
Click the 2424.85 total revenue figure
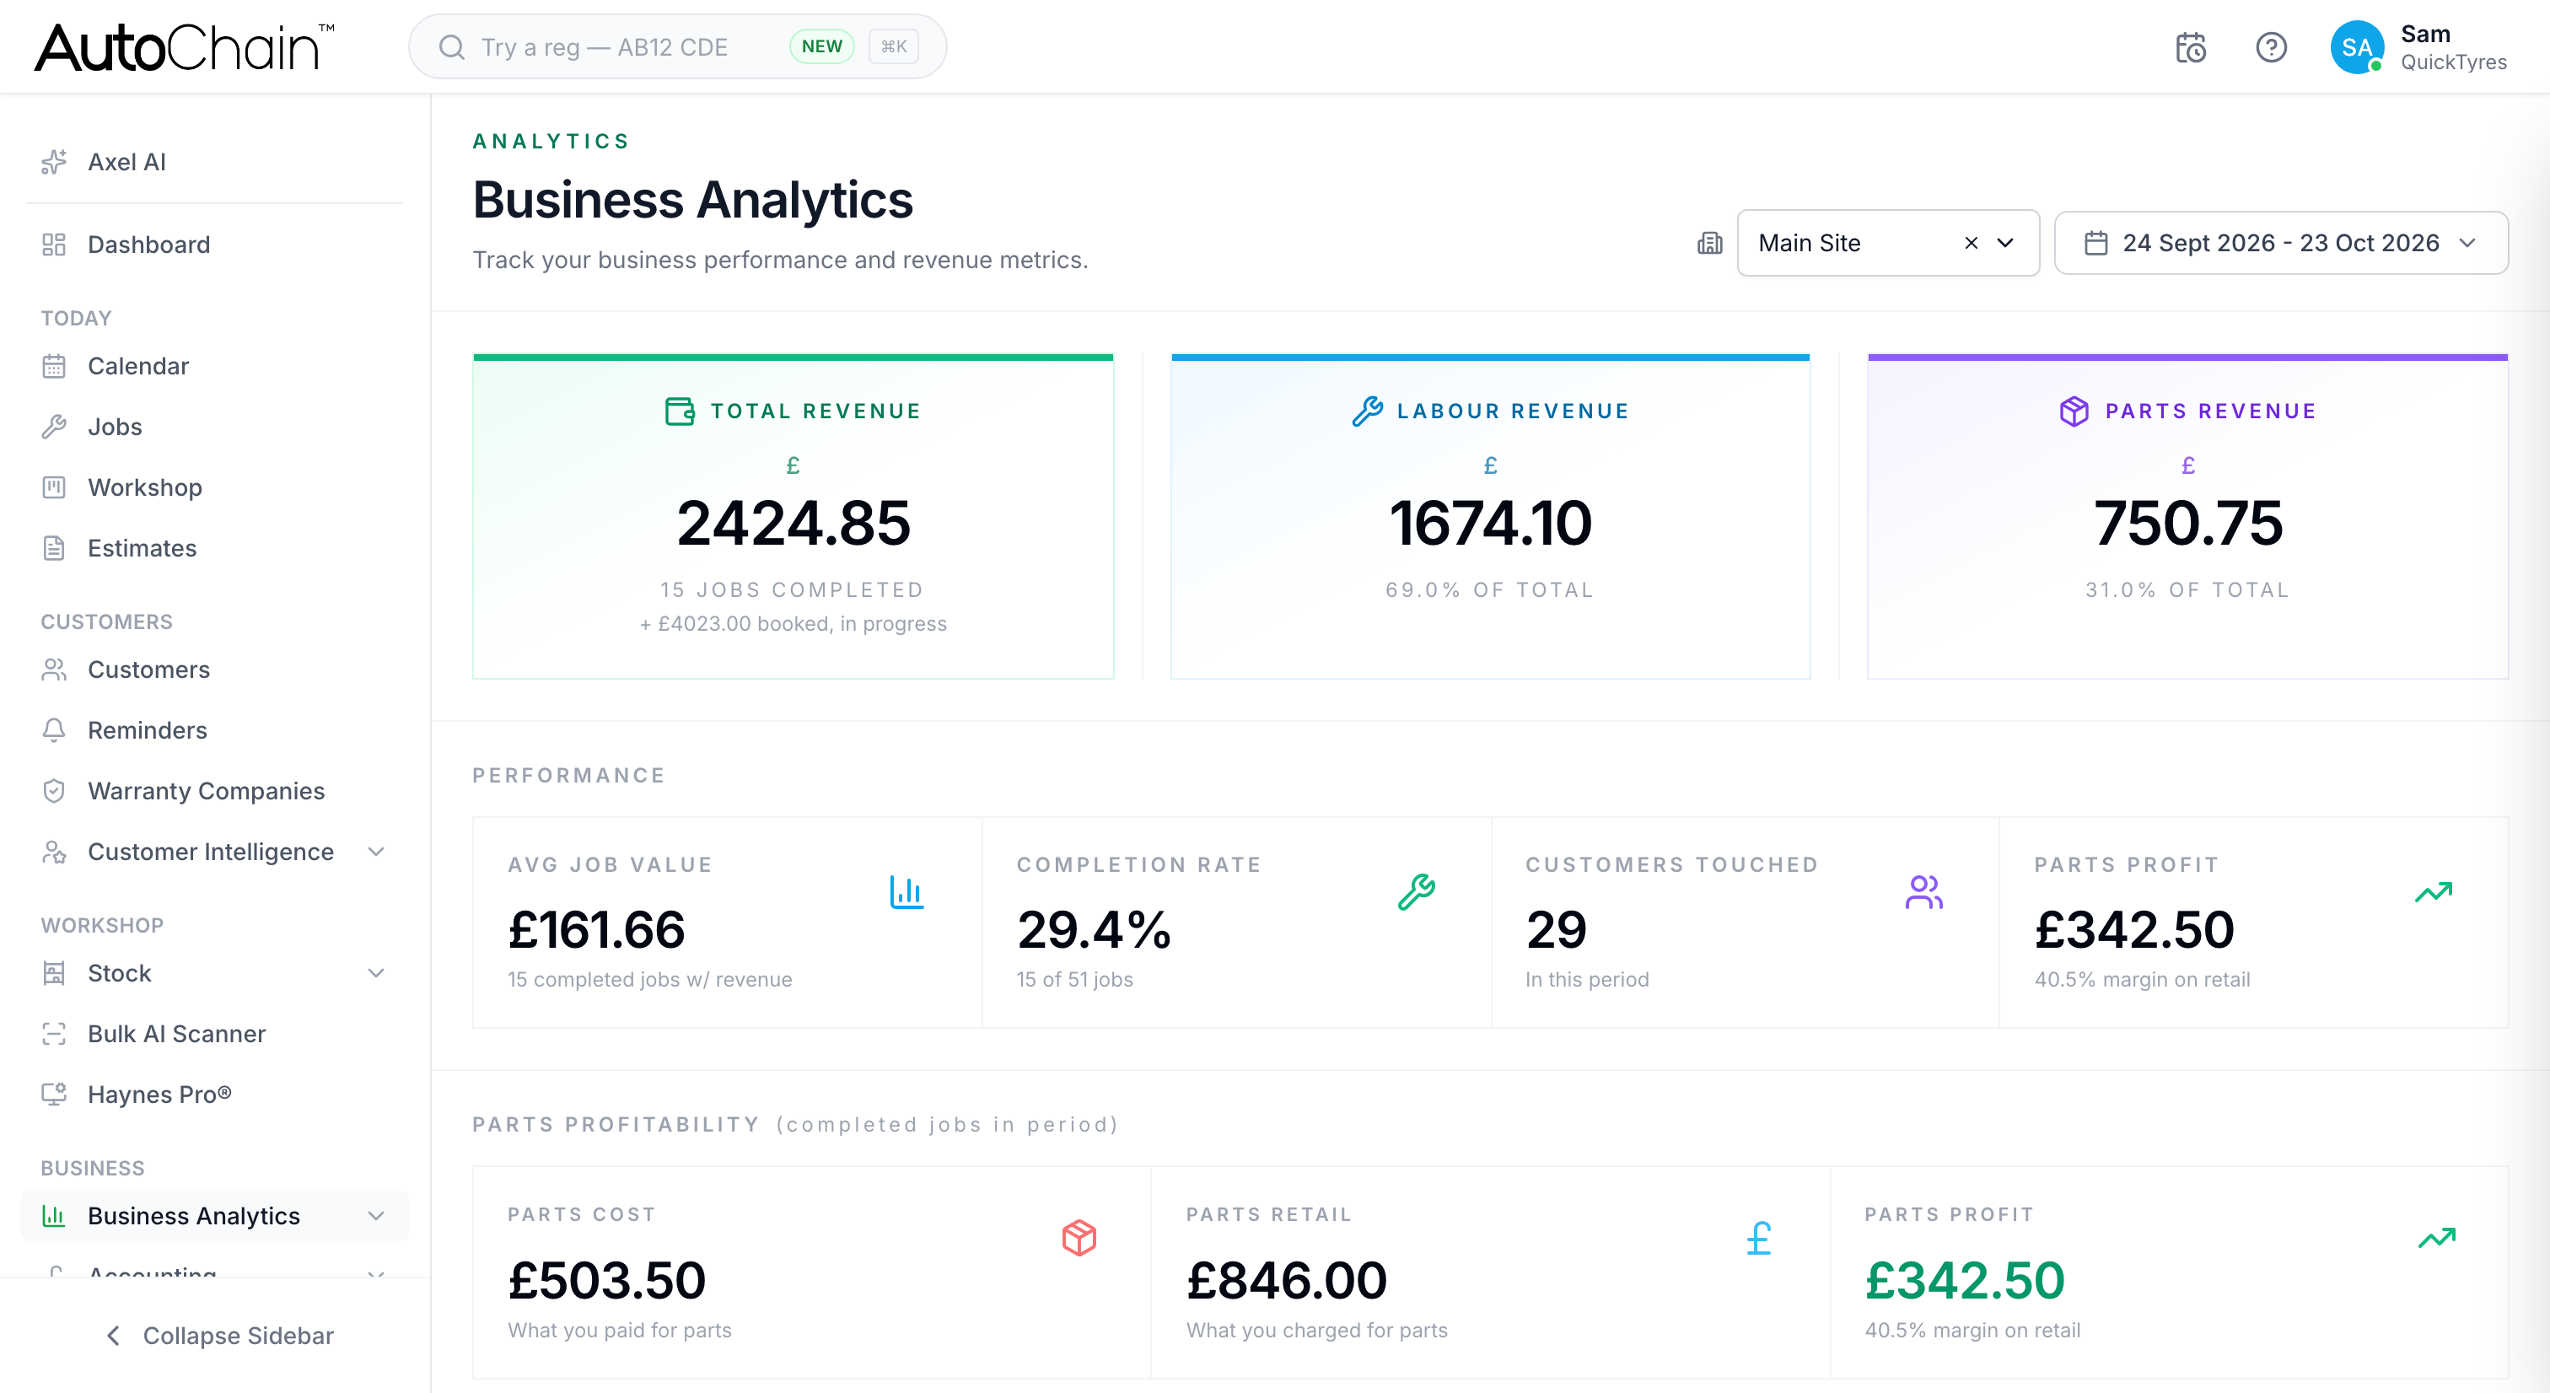tap(793, 523)
